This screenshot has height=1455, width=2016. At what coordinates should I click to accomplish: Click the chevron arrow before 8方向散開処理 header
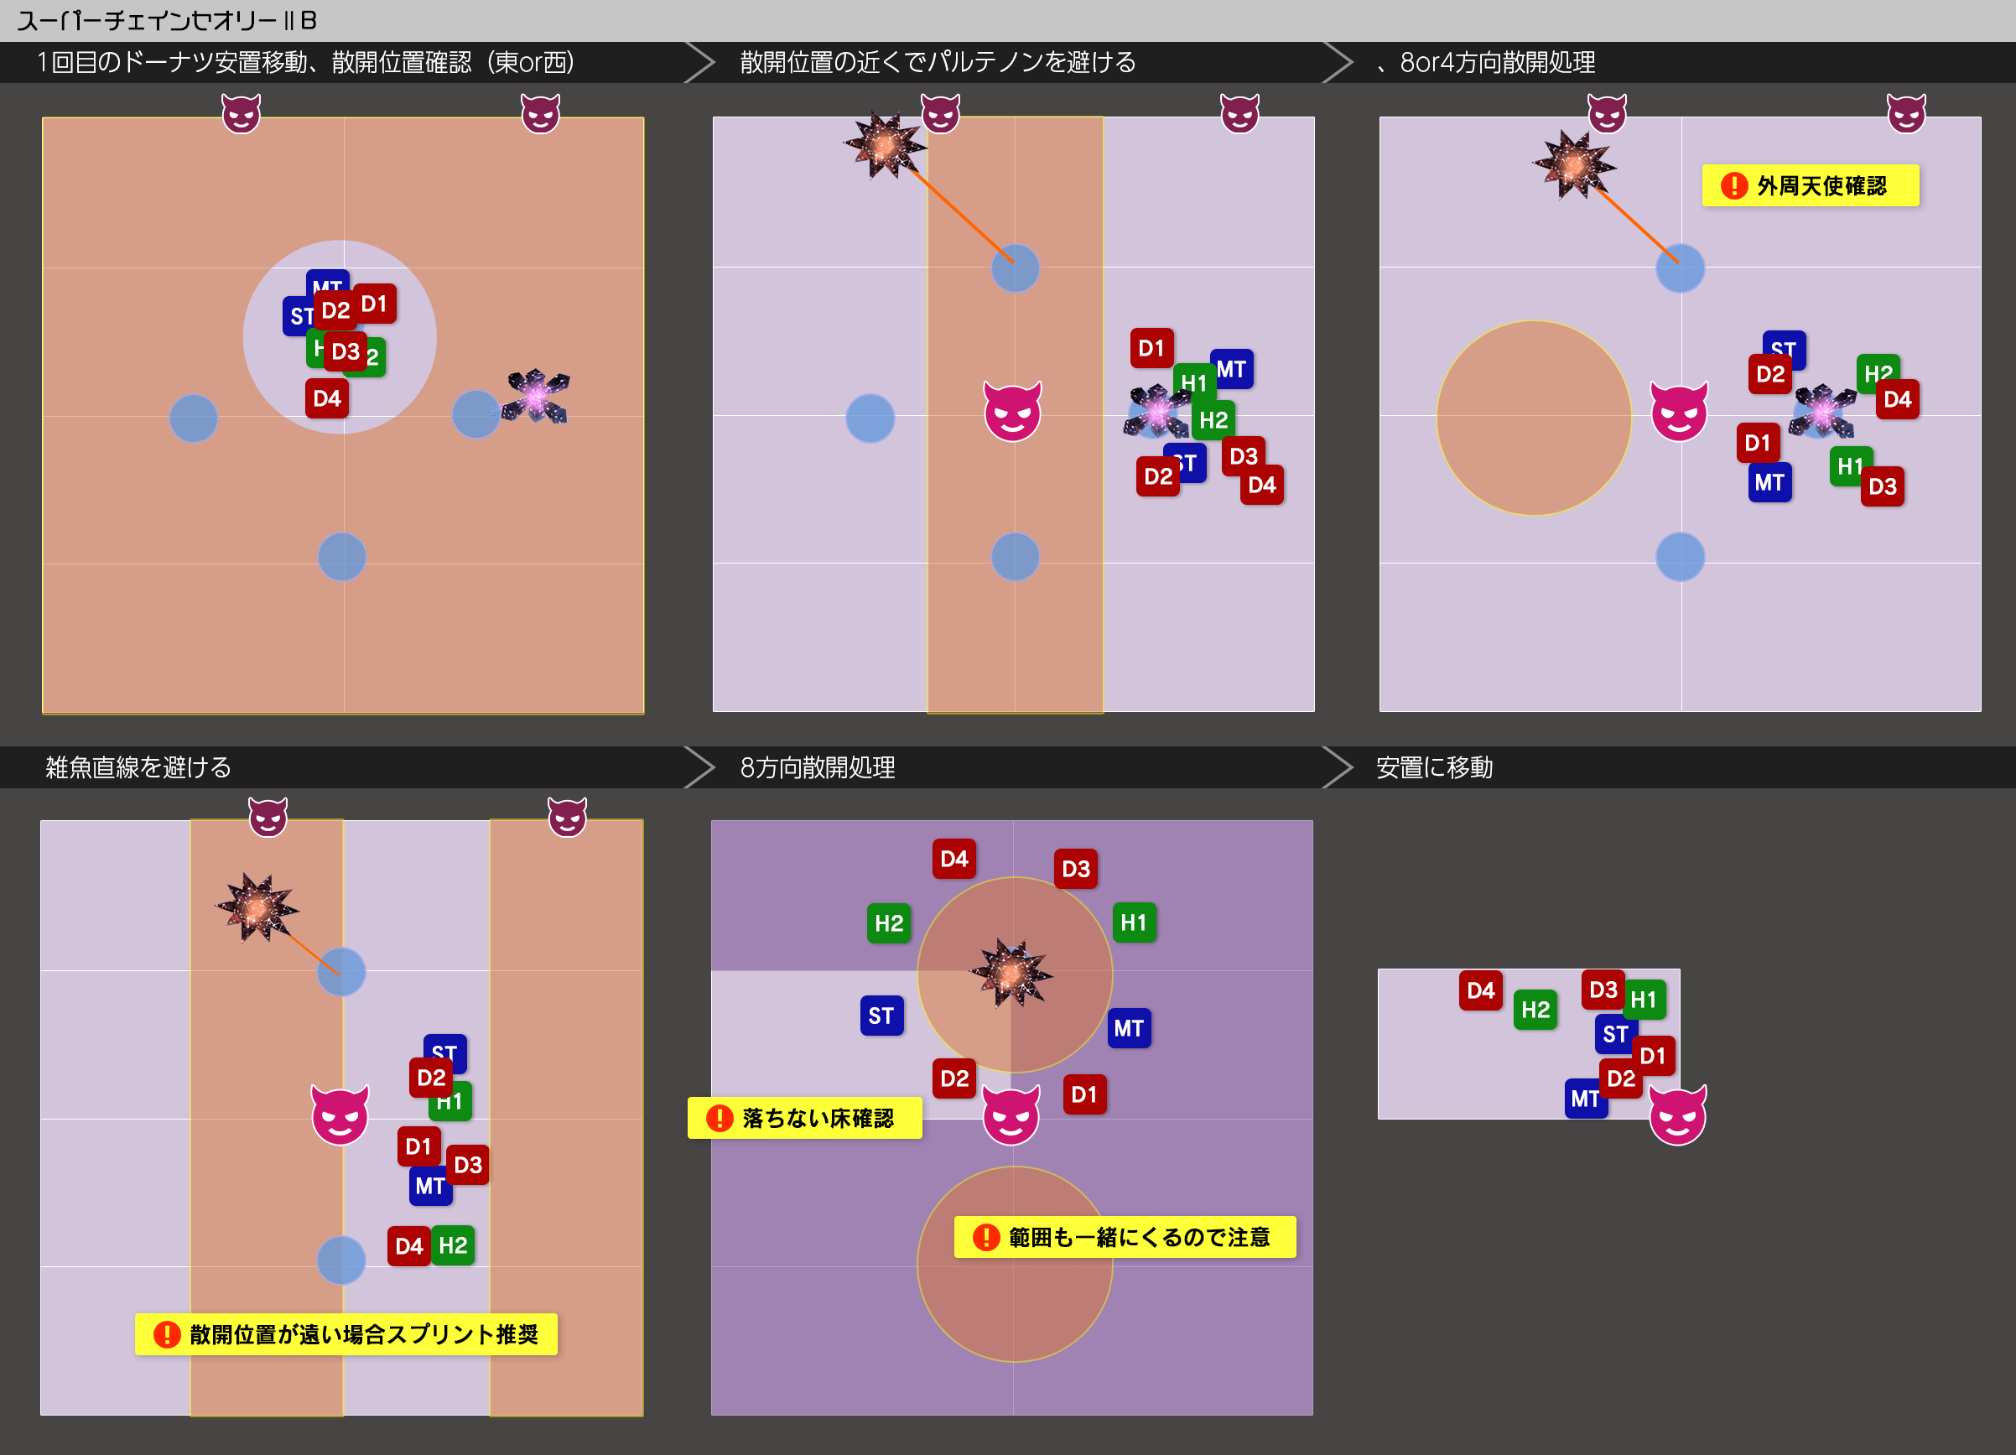tap(700, 767)
